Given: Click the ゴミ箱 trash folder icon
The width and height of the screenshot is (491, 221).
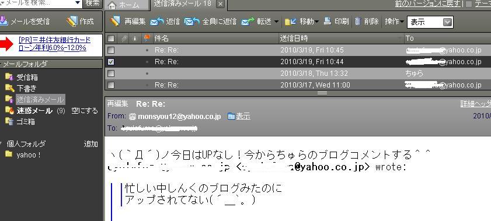Looking at the screenshot, I should [9, 122].
